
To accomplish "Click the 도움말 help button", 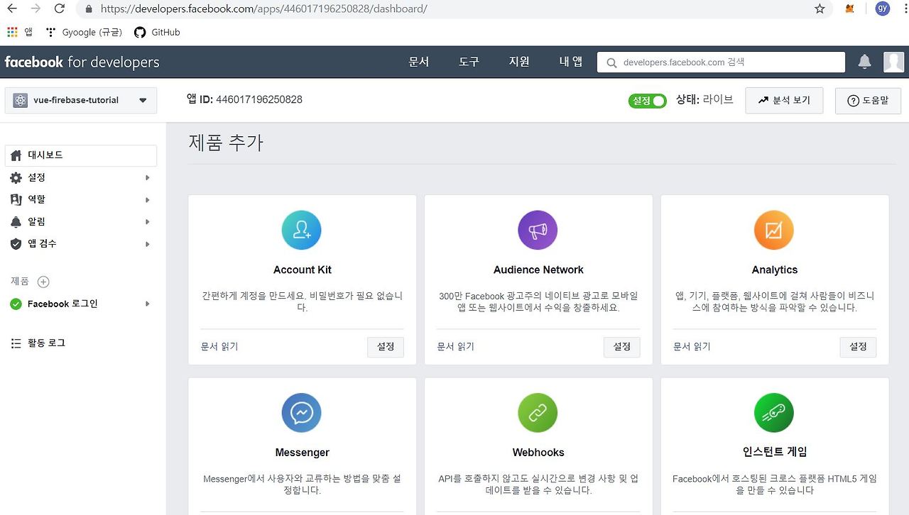I will (868, 100).
